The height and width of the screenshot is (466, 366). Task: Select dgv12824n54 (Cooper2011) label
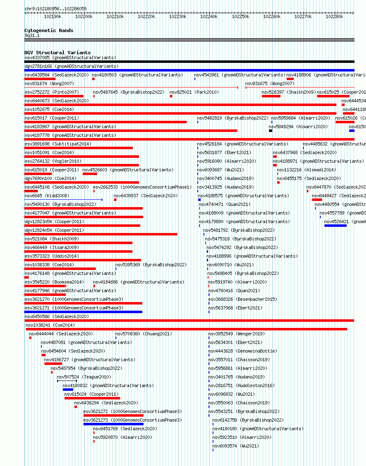pyautogui.click(x=54, y=230)
